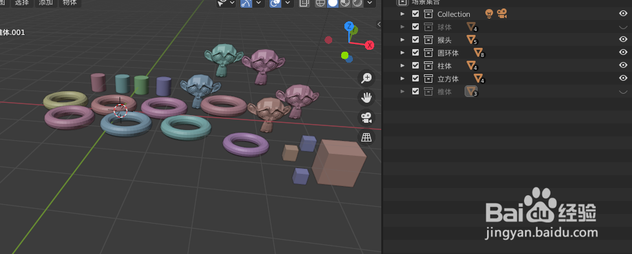
Task: Expand the Collection tree row
Action: 402,14
